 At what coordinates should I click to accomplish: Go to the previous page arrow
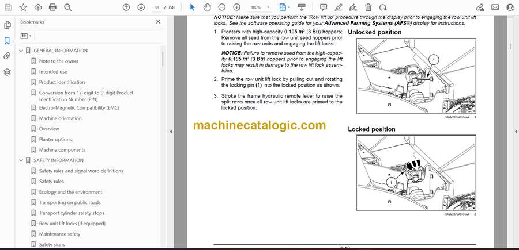(126, 7)
